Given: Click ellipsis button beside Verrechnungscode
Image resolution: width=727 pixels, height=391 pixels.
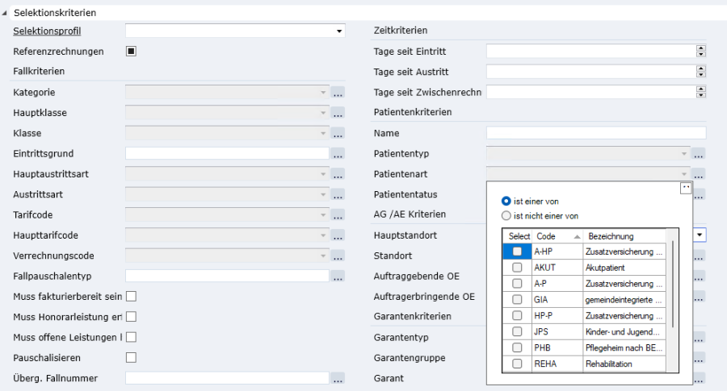Looking at the screenshot, I should 338,256.
